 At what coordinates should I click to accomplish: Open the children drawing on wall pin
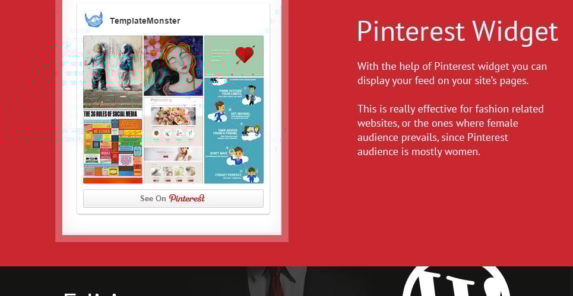point(113,72)
